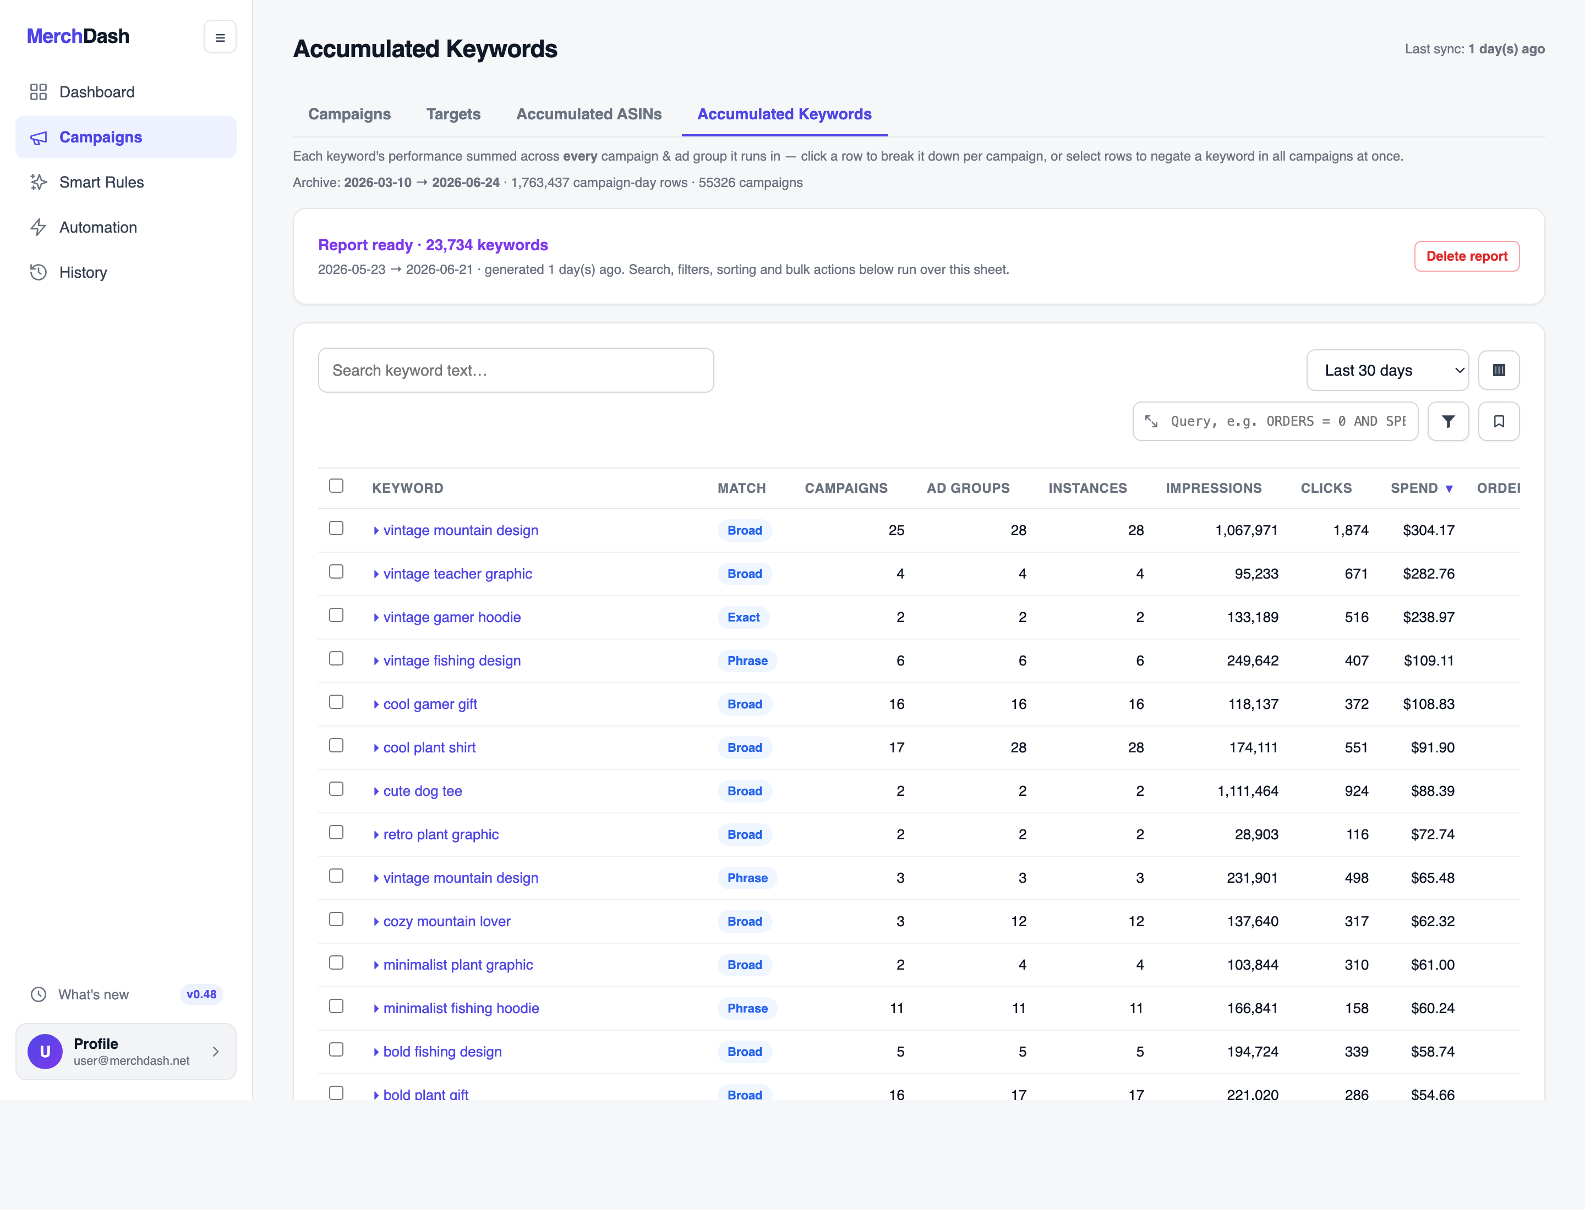The height and width of the screenshot is (1210, 1585).
Task: Sort by the KEYWORD column header
Action: [408, 488]
